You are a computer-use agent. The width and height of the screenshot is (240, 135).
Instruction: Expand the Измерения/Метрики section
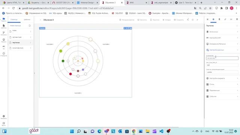[222, 44]
